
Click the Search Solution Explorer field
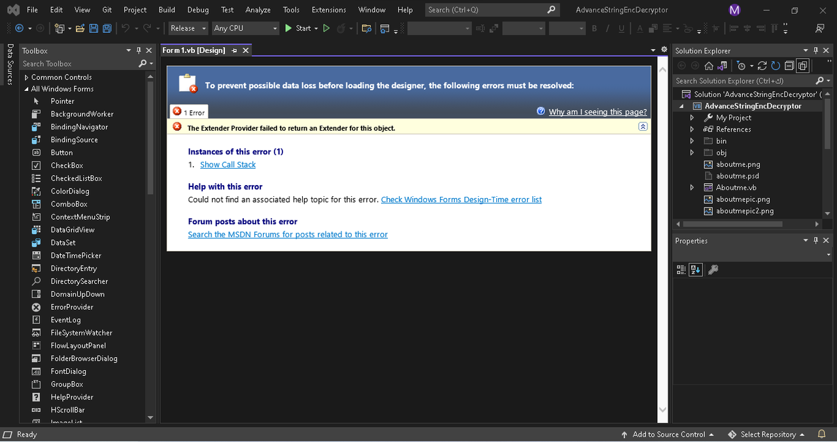pos(752,80)
